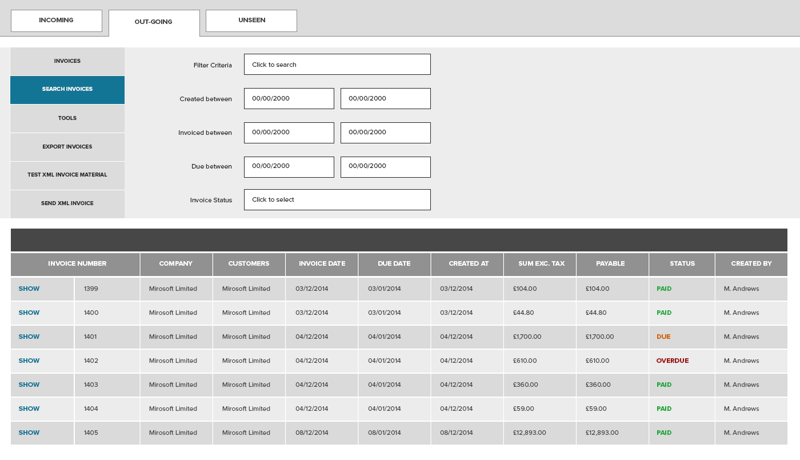Image resolution: width=800 pixels, height=460 pixels.
Task: Click the Payable column header
Action: [610, 264]
